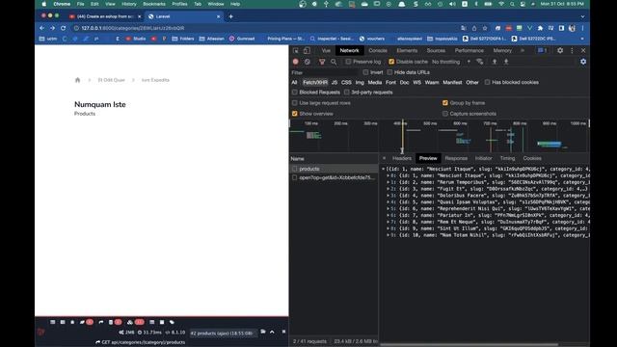Expand the Nesciunt Itaque object row 0
This screenshot has width=617, height=347.
click(388, 175)
